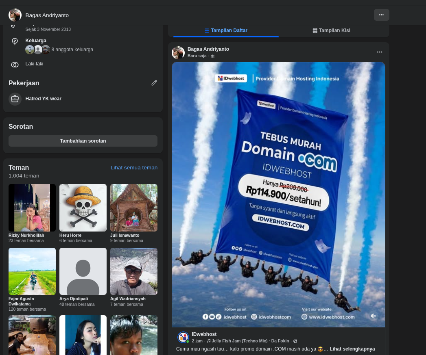Open Lihat semua teman link
The width and height of the screenshot is (426, 355).
134,168
